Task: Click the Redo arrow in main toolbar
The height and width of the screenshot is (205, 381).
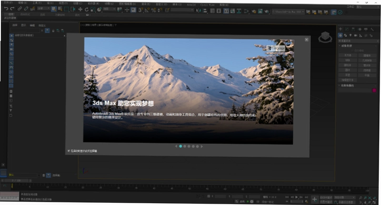Action: pyautogui.click(x=12, y=9)
